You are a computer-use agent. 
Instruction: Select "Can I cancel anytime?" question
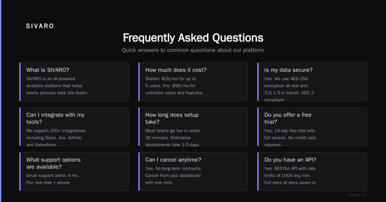[x=193, y=172]
